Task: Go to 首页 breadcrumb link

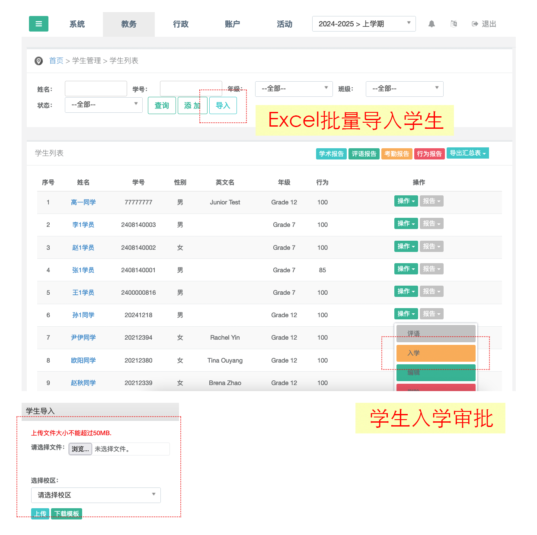Action: [x=56, y=61]
